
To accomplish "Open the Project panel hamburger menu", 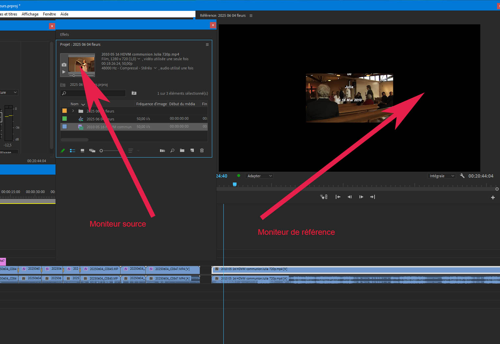I will [x=207, y=44].
